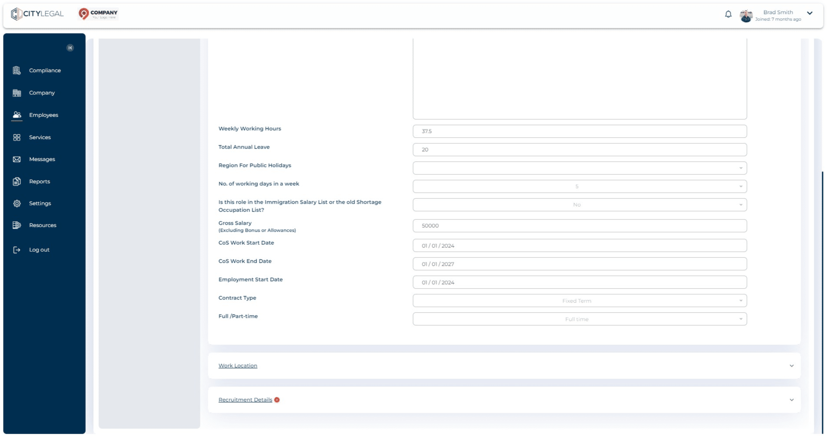Click the Compliance sidebar icon
The height and width of the screenshot is (436, 827).
17,70
